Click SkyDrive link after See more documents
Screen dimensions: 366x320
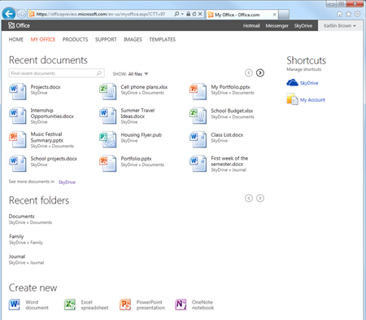pyautogui.click(x=67, y=182)
